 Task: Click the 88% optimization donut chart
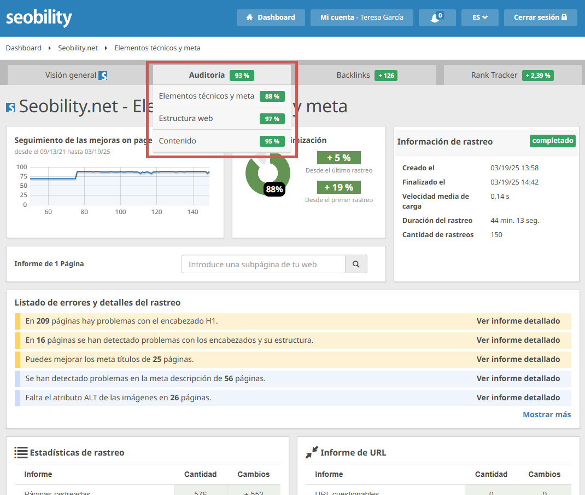267,174
